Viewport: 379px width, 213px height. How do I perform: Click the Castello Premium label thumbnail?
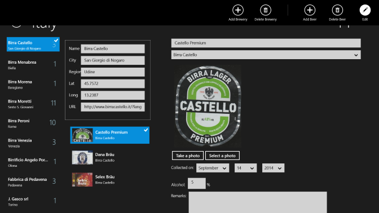tap(82, 135)
